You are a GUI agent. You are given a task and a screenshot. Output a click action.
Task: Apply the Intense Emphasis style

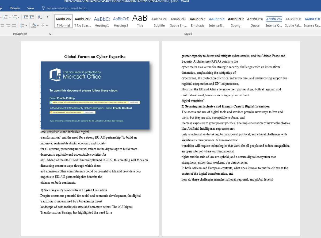217,21
